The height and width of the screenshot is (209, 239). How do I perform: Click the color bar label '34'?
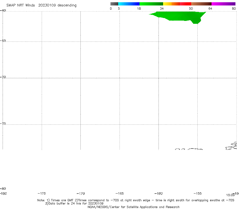click(x=162, y=9)
